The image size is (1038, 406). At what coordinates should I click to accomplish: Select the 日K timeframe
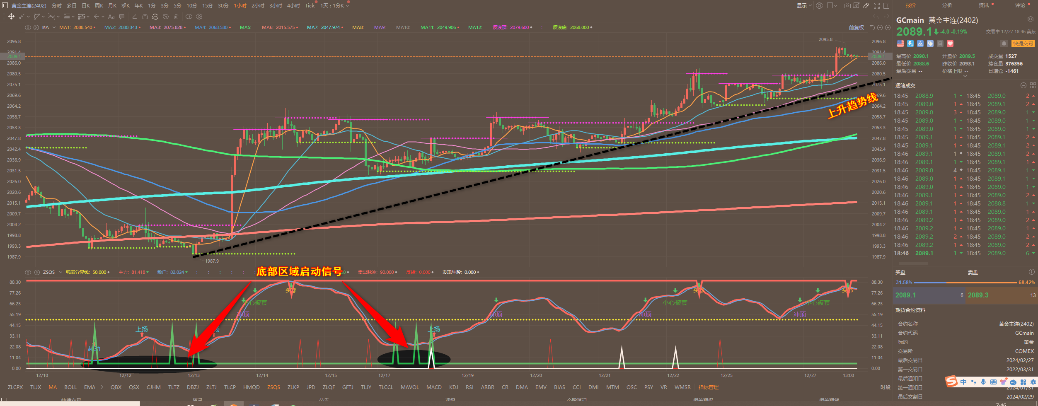pyautogui.click(x=86, y=6)
